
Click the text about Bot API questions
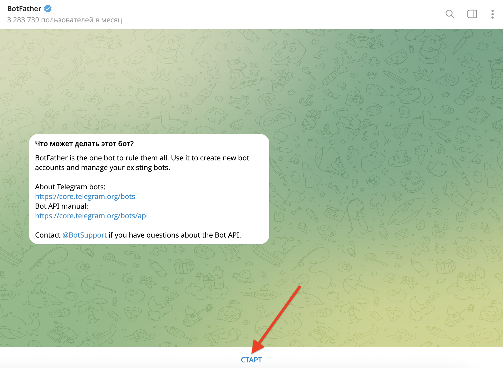pyautogui.click(x=175, y=235)
